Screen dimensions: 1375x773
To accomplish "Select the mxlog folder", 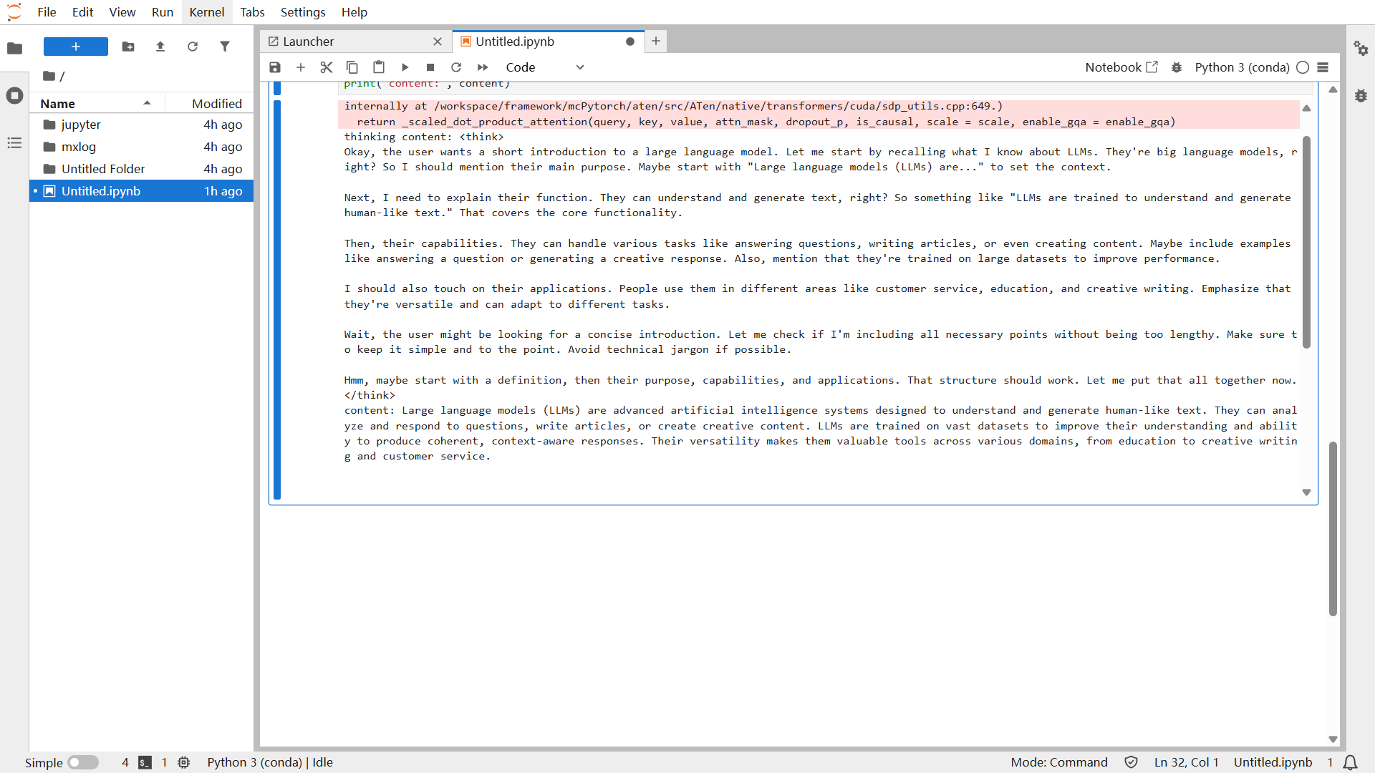I will click(x=141, y=147).
